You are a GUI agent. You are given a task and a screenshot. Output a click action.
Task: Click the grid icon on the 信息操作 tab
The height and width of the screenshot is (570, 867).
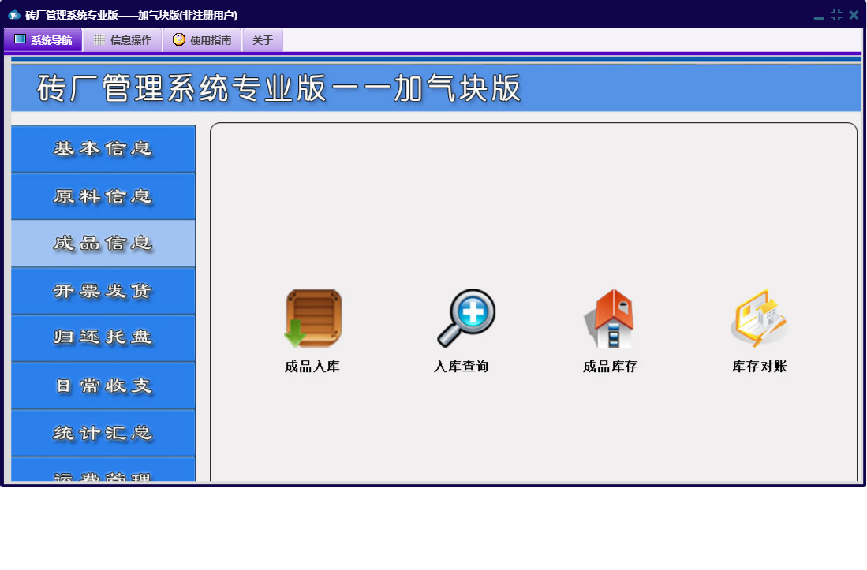tap(99, 39)
